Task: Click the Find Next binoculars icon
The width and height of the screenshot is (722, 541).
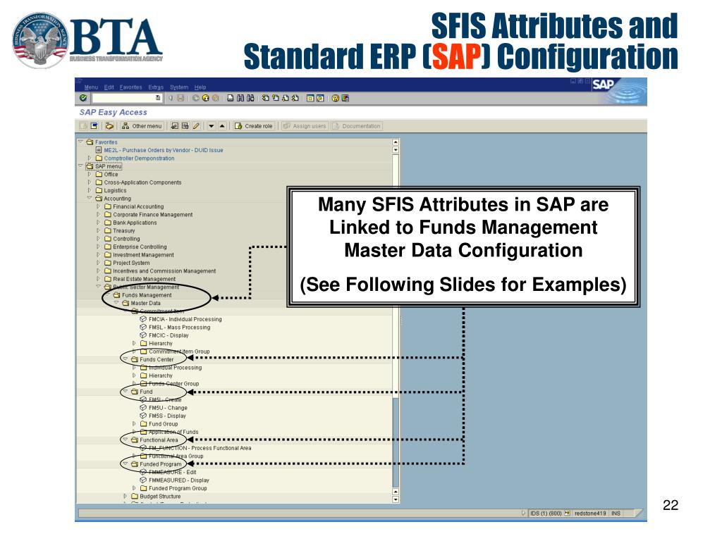Action: click(250, 98)
